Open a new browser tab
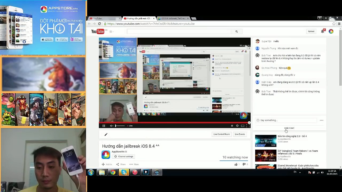The image size is (342, 192). click(194, 18)
